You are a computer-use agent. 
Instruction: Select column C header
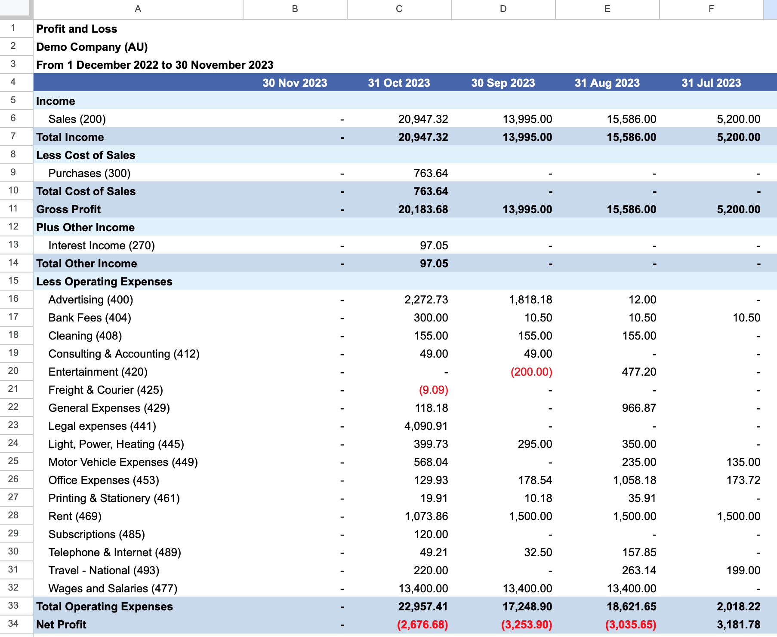[399, 9]
